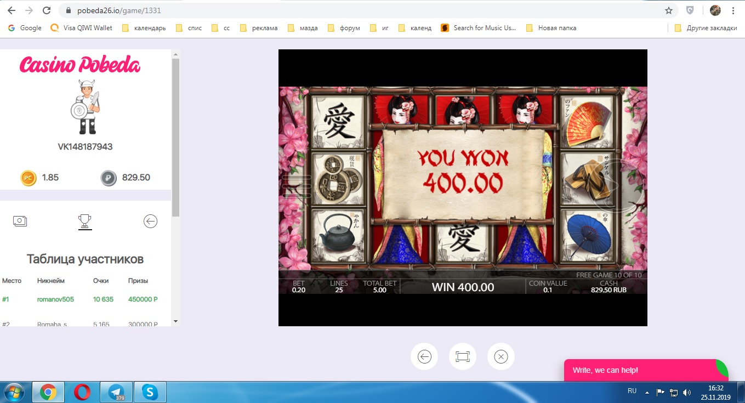This screenshot has height=403, width=745.
Task: Click the blue umbrella slot symbol
Action: 588,235
